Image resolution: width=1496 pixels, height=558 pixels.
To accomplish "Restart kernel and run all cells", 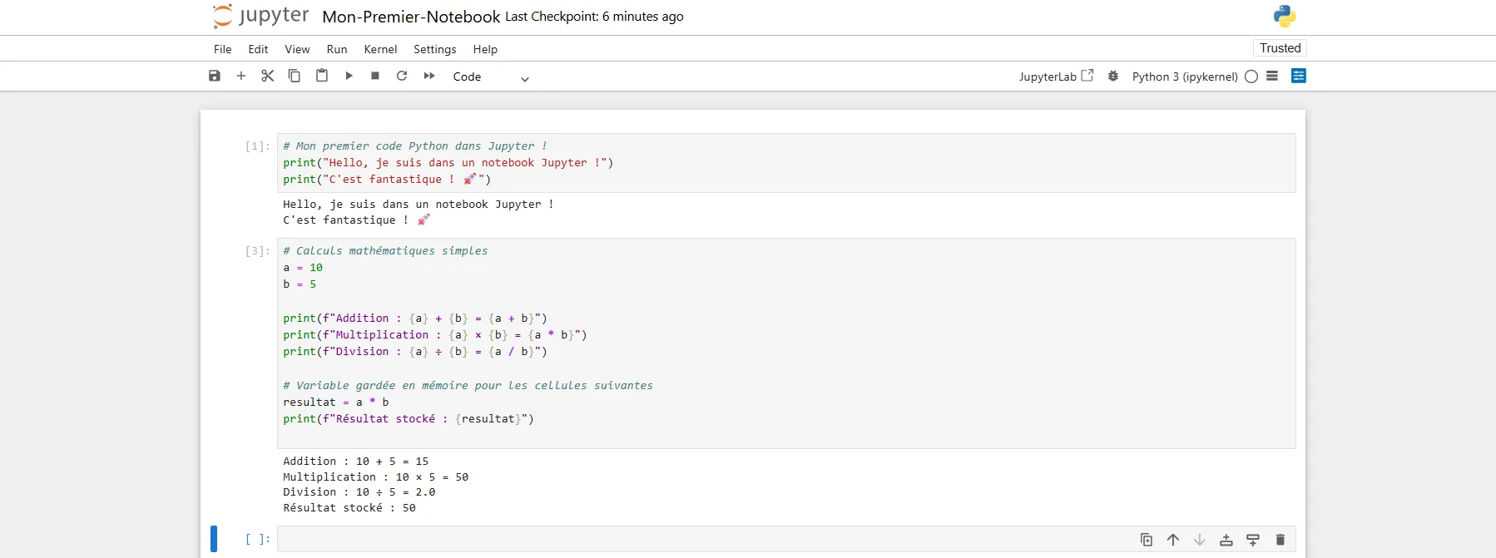I will pyautogui.click(x=429, y=76).
